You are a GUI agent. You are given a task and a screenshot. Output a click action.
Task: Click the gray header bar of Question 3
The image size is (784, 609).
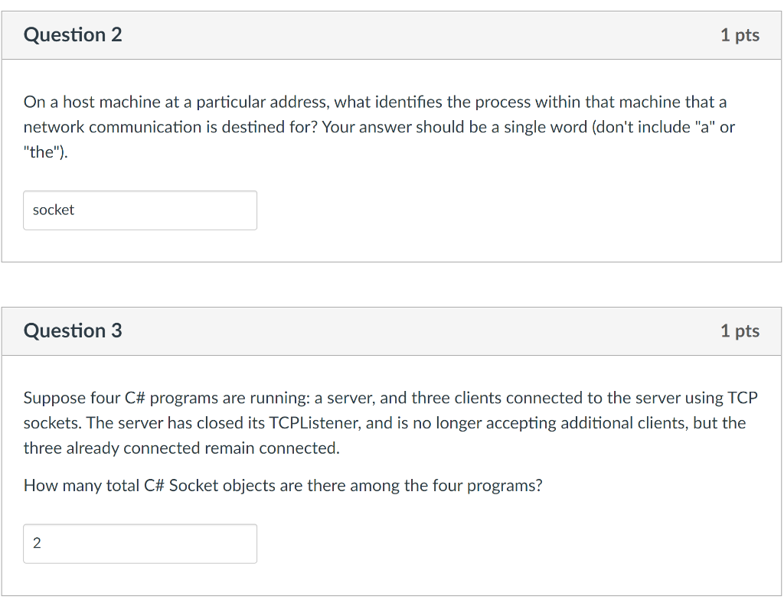pos(391,331)
